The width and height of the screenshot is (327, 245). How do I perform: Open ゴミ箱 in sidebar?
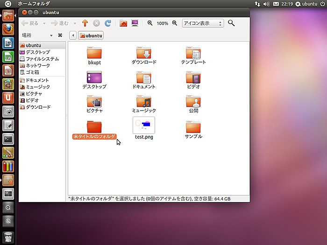[43, 72]
